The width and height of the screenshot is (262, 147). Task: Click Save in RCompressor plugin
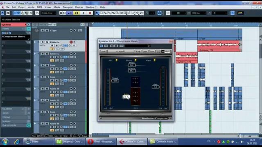coord(152,51)
